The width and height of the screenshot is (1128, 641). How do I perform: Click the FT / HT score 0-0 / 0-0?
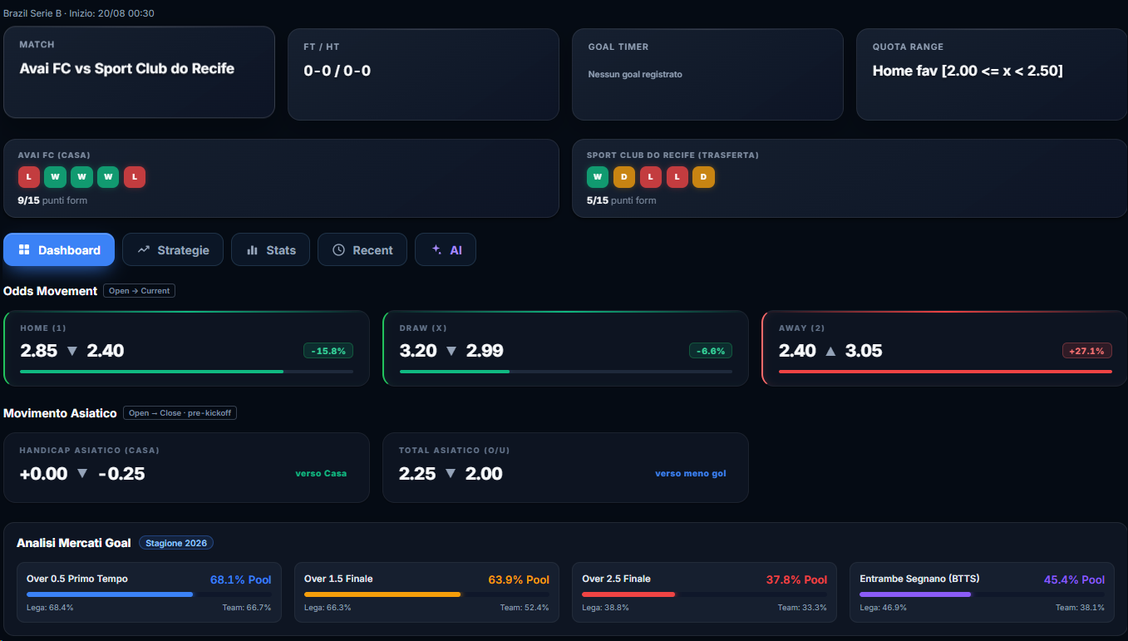[x=337, y=71]
